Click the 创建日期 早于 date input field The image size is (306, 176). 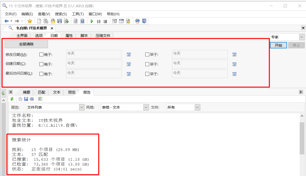tap(200, 64)
